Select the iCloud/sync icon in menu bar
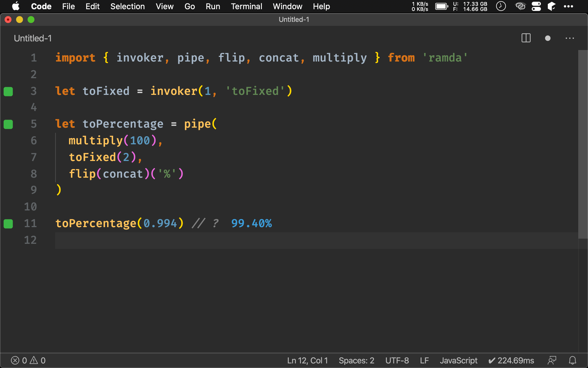 point(520,6)
